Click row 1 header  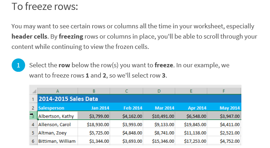[33, 99]
